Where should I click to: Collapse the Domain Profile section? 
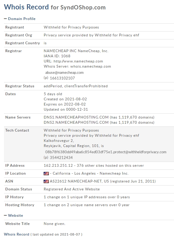5,19
